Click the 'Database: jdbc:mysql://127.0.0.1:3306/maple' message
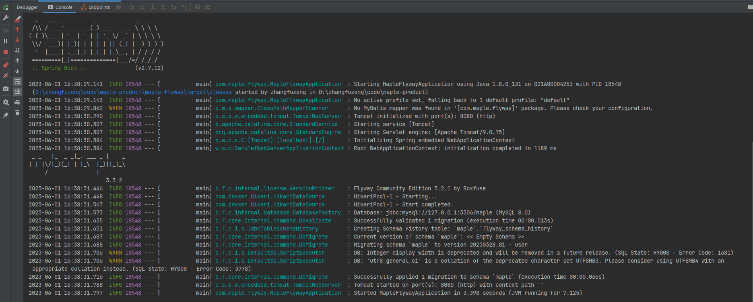The image size is (753, 302). (x=442, y=212)
